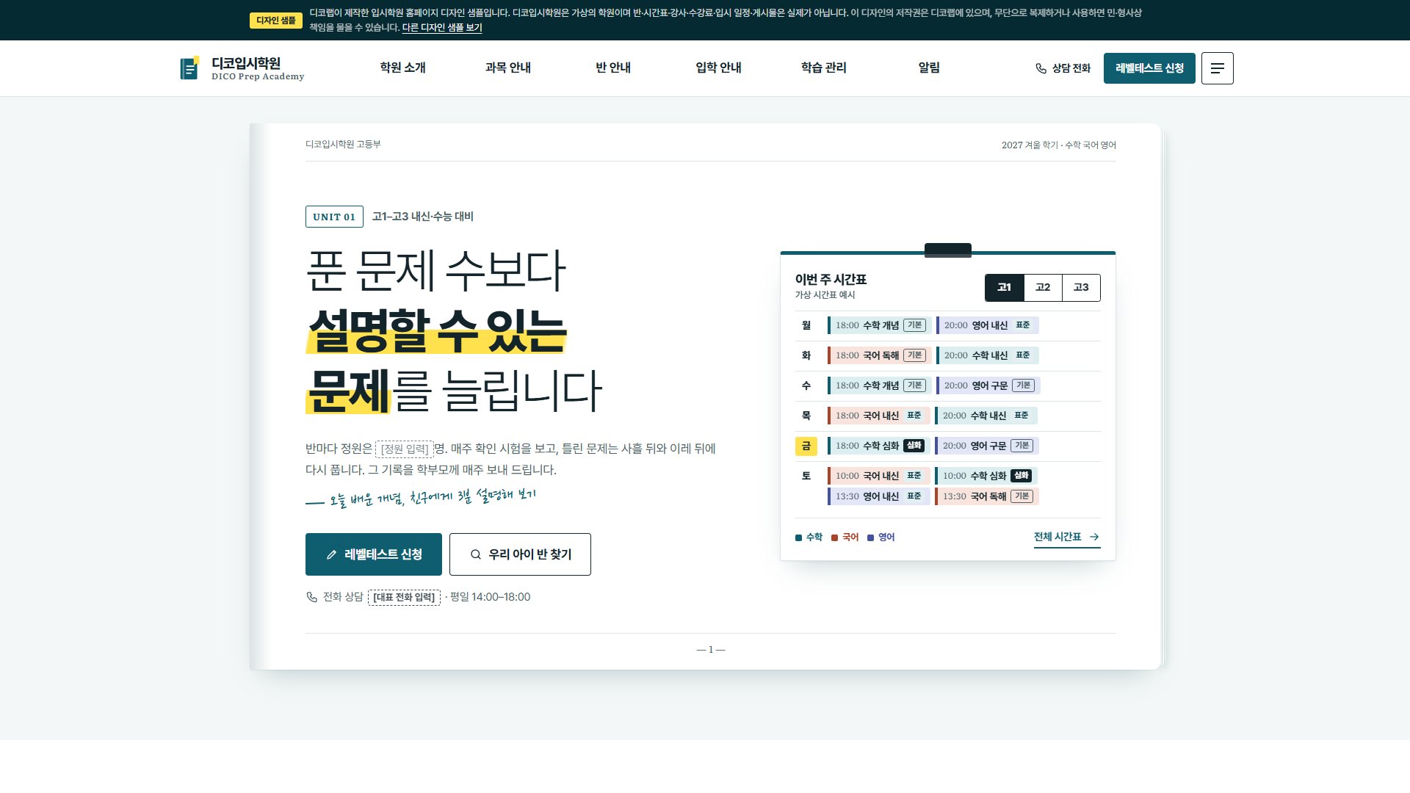
Task: Click the purple 영어 legend swatch
Action: coord(870,537)
